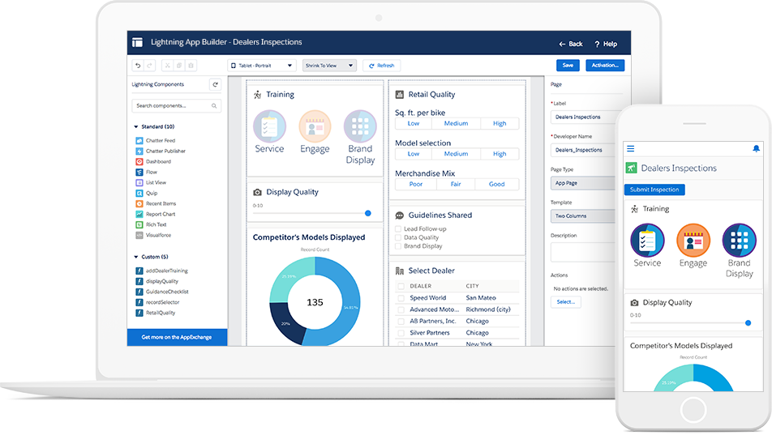This screenshot has height=435, width=772.
Task: Click Get more on the AppExchange
Action: (x=177, y=338)
